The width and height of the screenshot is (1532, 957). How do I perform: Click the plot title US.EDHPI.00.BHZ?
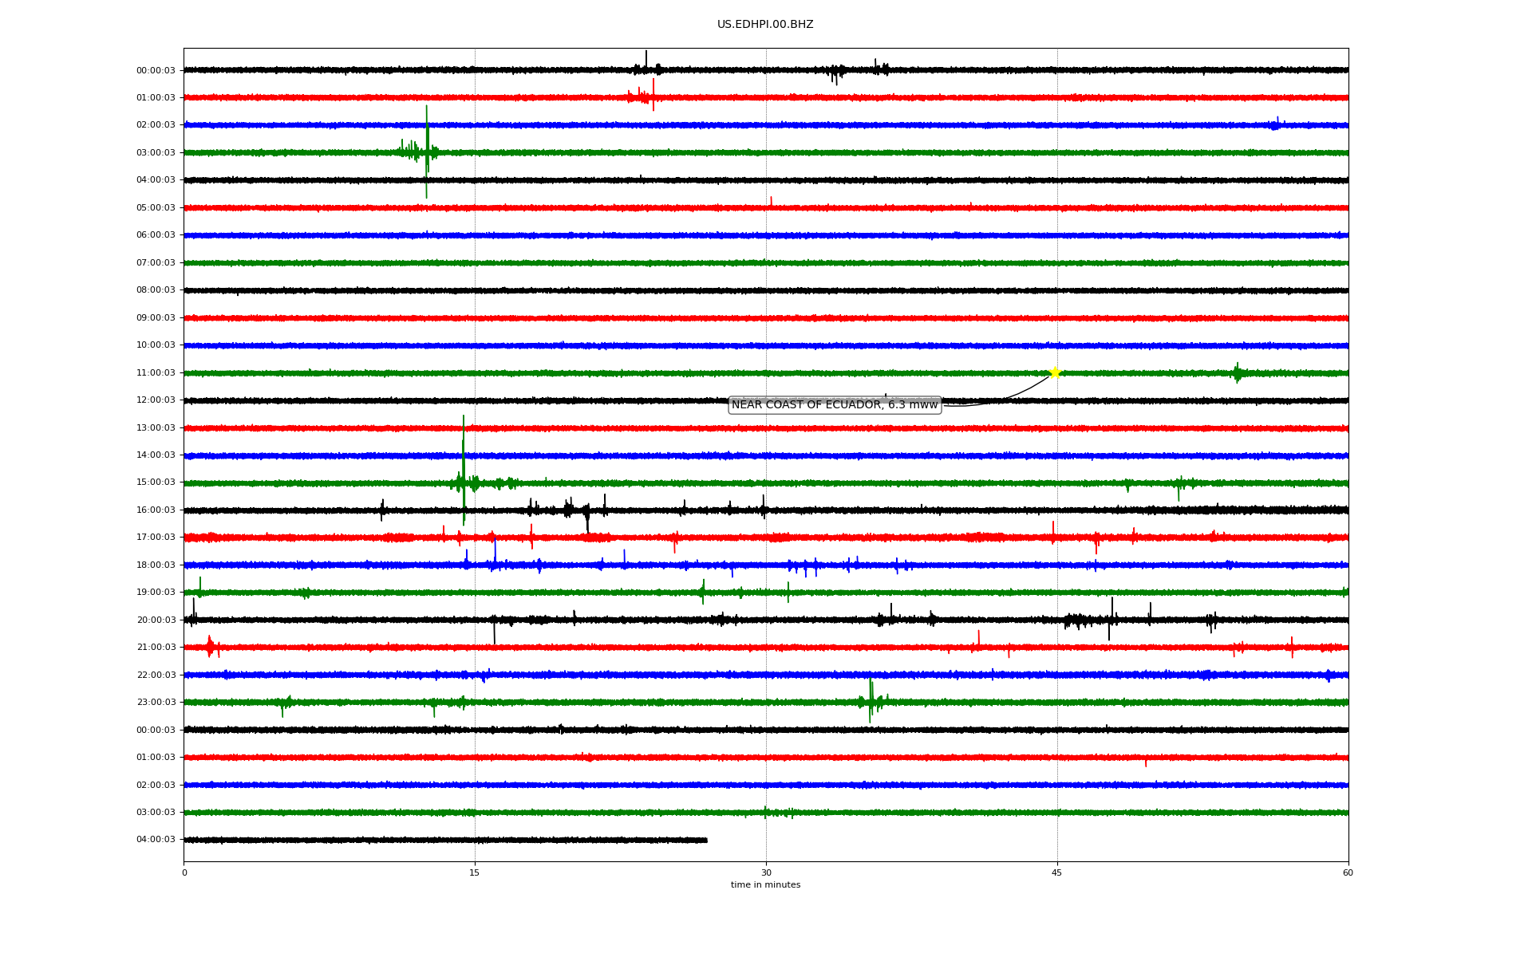[x=765, y=25]
